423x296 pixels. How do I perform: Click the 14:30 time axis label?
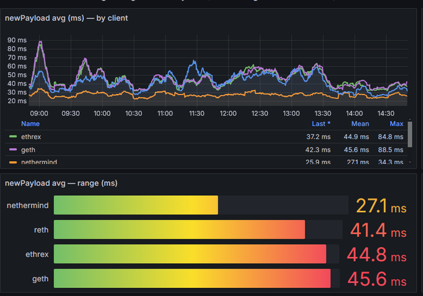pyautogui.click(x=386, y=113)
